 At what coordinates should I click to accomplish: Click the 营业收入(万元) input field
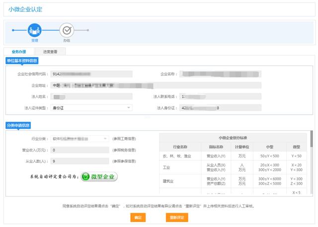(79, 150)
